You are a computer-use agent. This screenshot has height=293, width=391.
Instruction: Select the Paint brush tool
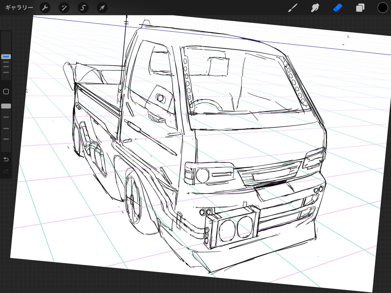tap(293, 7)
